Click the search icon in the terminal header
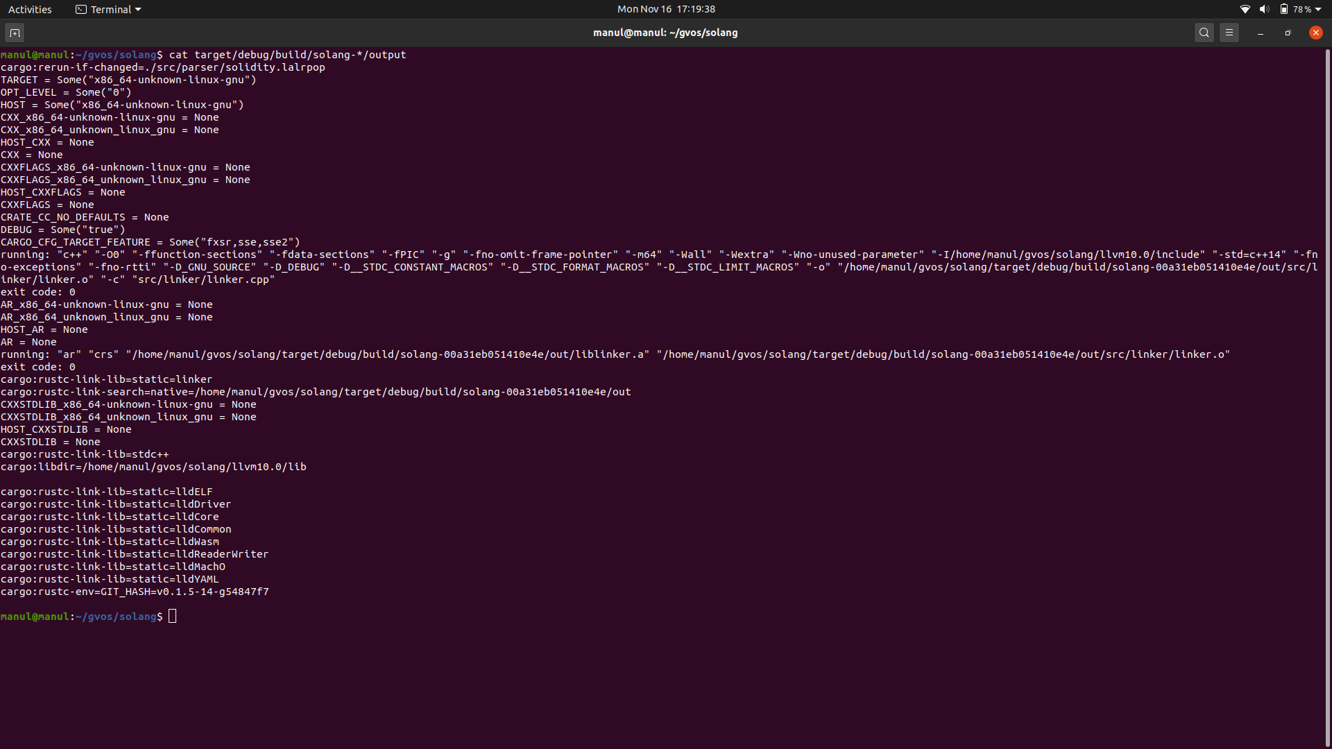Viewport: 1332px width, 749px height. pyautogui.click(x=1204, y=32)
